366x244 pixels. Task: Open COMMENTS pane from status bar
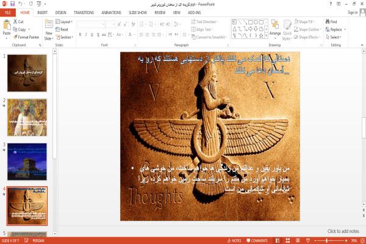257,241
